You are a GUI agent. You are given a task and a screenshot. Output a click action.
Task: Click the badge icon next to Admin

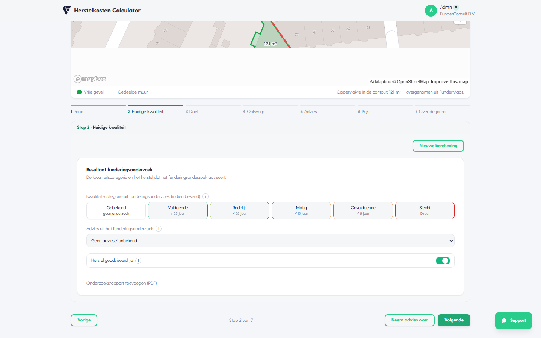point(456,7)
